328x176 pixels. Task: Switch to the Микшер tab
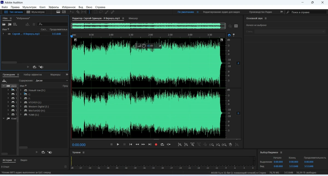(x=133, y=18)
